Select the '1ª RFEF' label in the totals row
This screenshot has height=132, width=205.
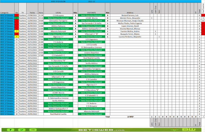[x=130, y=117]
